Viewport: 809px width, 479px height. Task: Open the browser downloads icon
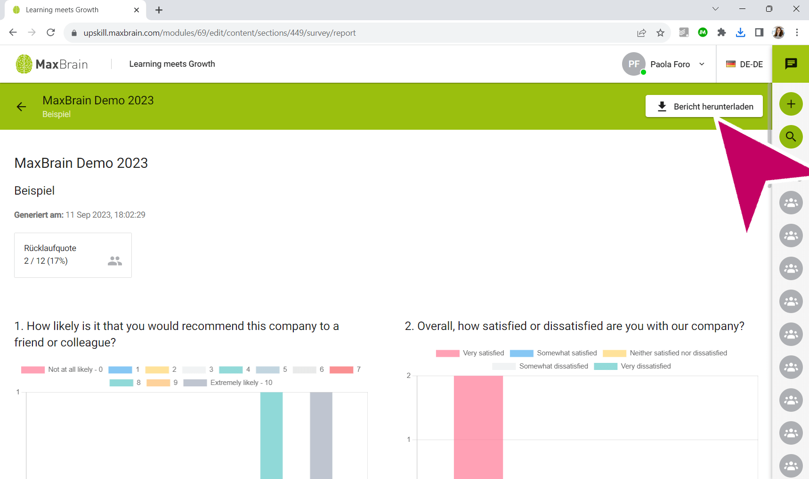click(740, 32)
